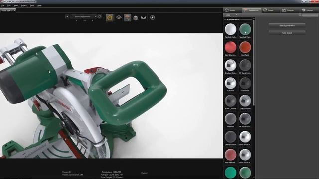Screen dimensions: 319x179
Task: Click the New Appearance button
Action: 287,25
